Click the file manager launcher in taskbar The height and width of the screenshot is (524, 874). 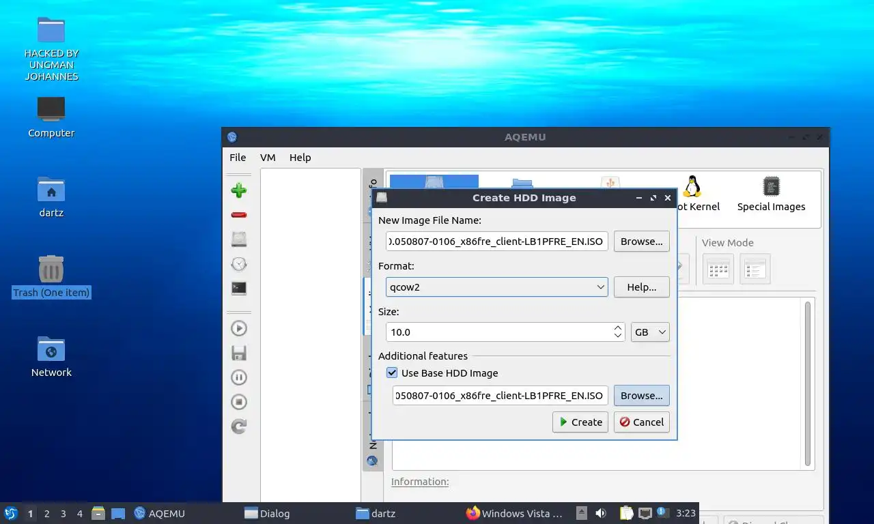click(x=98, y=513)
